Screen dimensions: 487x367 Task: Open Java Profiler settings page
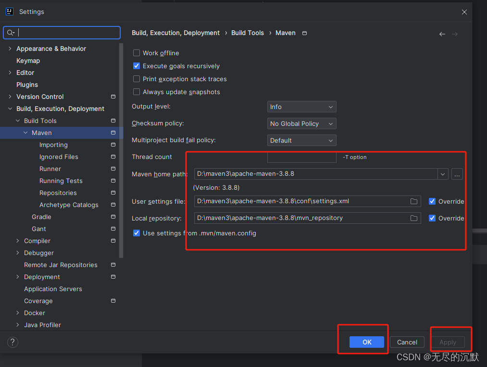click(43, 325)
